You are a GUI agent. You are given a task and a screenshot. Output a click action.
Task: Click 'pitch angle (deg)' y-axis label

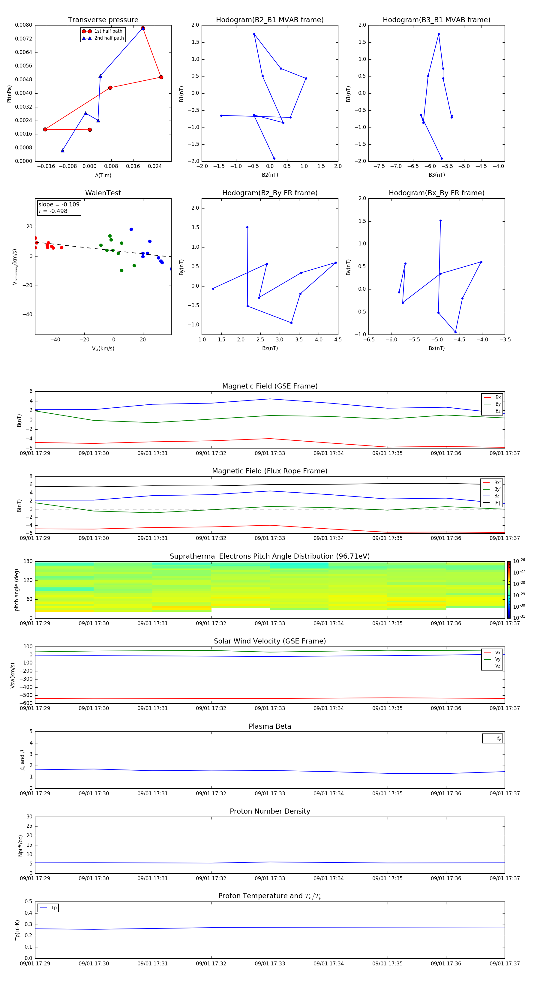16,590
